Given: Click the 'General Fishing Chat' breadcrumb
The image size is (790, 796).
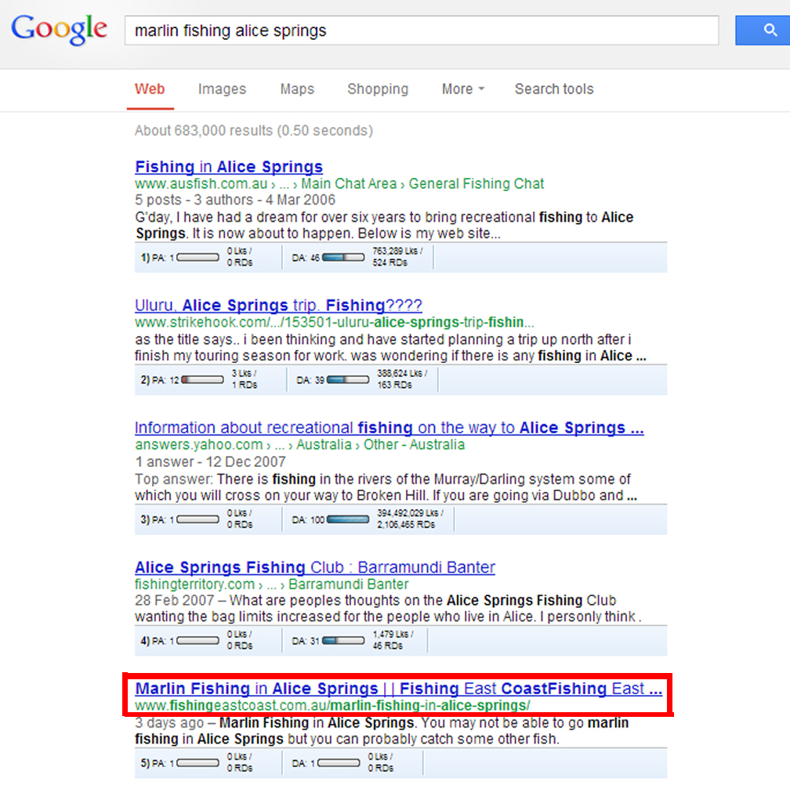Looking at the screenshot, I should (477, 184).
